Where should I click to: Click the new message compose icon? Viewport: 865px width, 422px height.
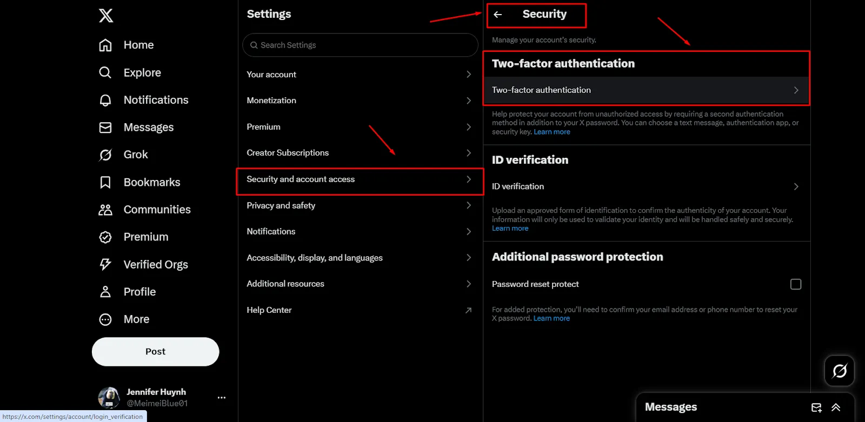[x=816, y=407]
